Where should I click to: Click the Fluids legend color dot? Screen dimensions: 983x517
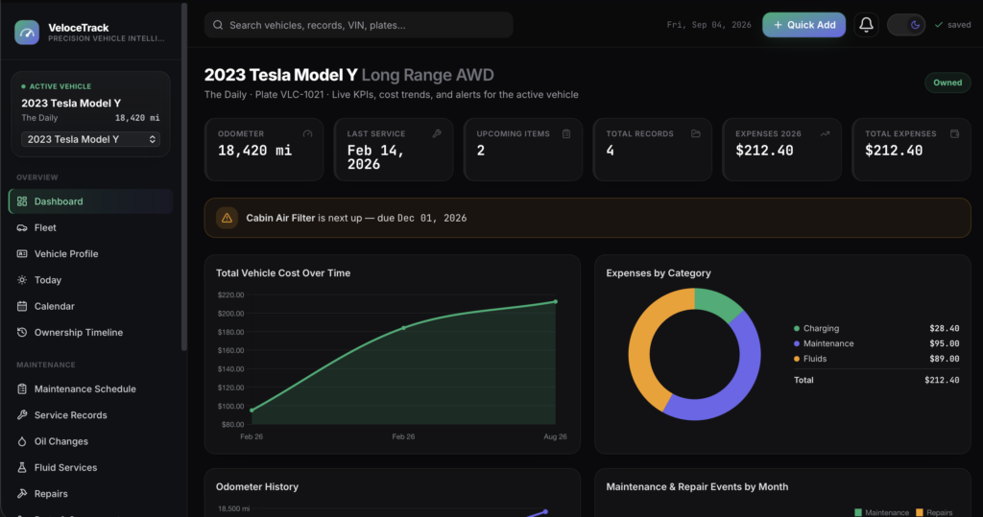coord(797,359)
